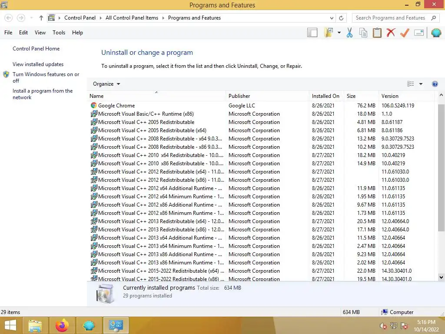Open the Help menu
The image size is (445, 334).
(x=77, y=33)
